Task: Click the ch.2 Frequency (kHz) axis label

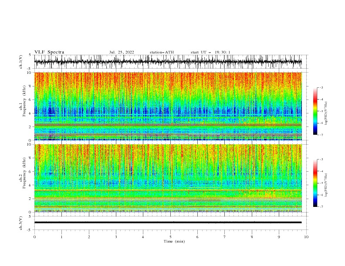Action: [23, 173]
